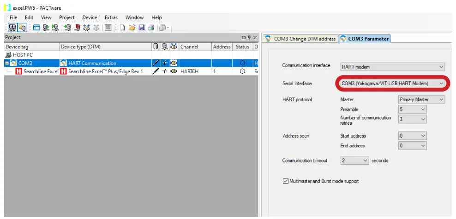Open the Edit menu
This screenshot has width=456, height=219.
29,17
